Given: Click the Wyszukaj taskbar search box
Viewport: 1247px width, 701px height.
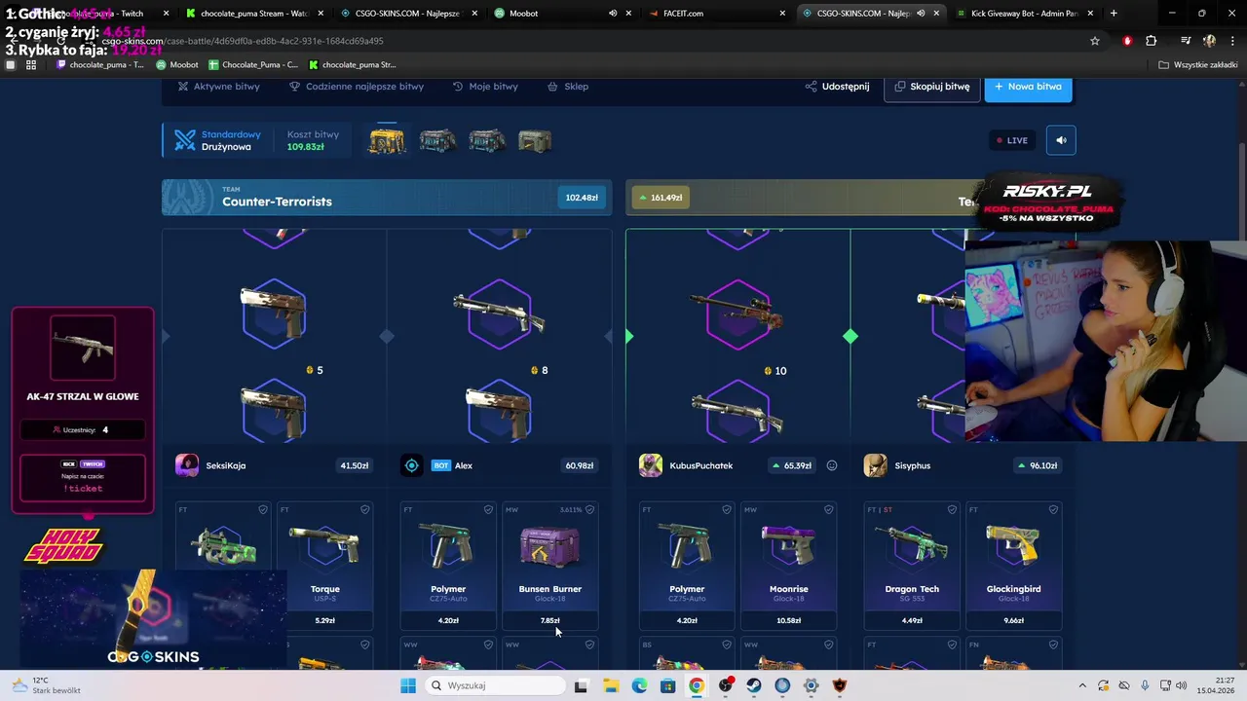Looking at the screenshot, I should point(494,685).
